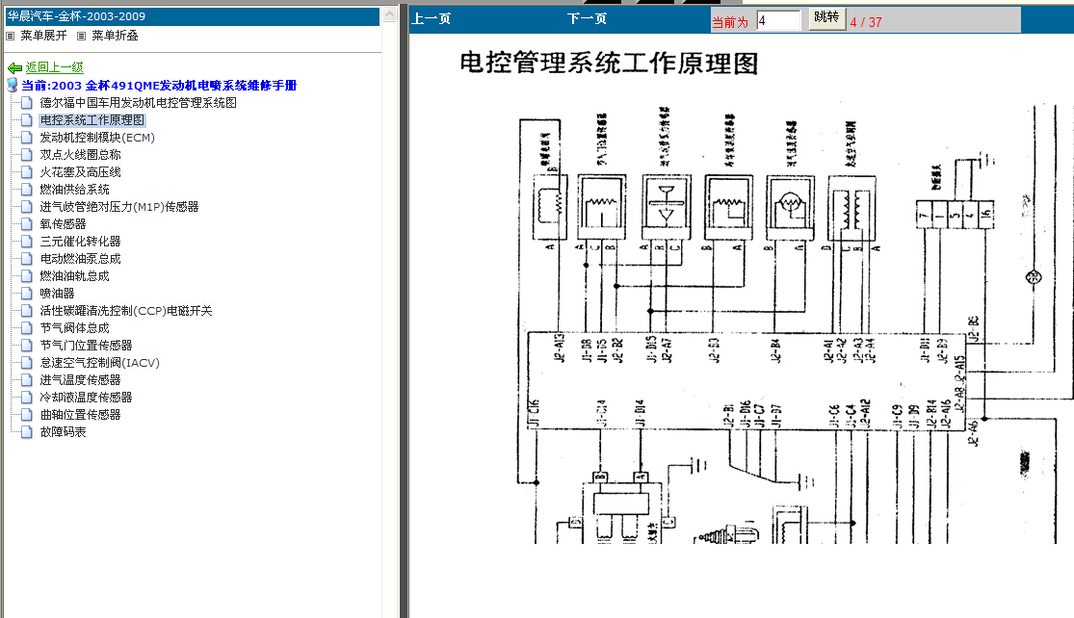Click the green back arrow icon
The width and height of the screenshot is (1074, 618).
click(x=14, y=67)
